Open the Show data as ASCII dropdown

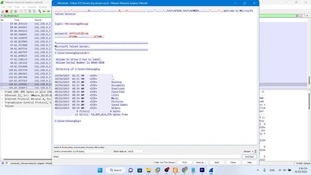point(136,151)
